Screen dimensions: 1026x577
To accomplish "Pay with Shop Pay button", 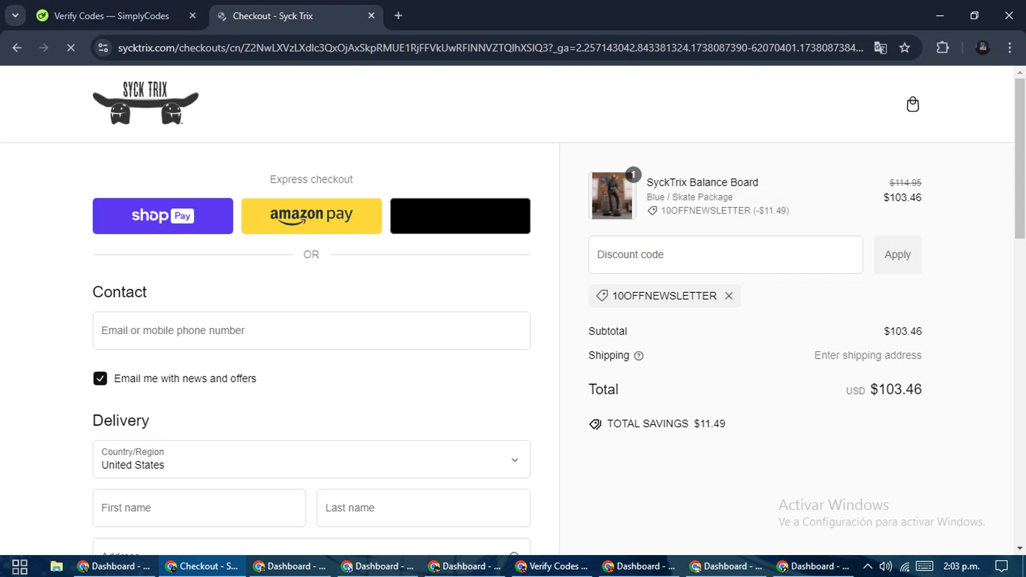I will [163, 216].
